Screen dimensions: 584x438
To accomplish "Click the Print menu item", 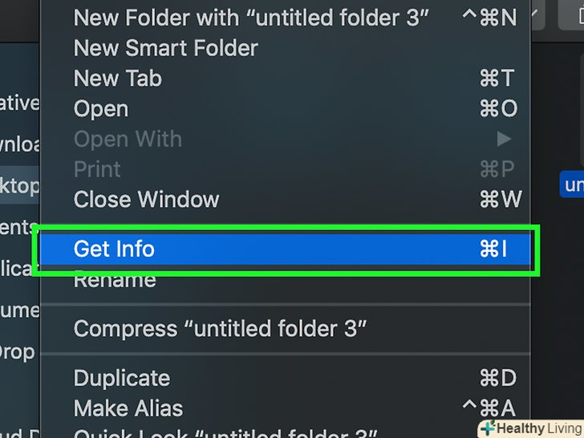I will coord(97,169).
